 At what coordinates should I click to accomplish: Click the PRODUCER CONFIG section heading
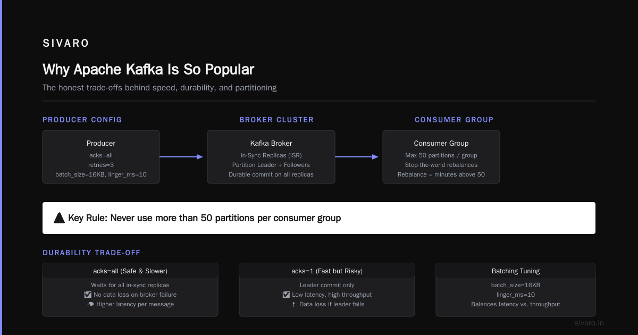point(82,120)
